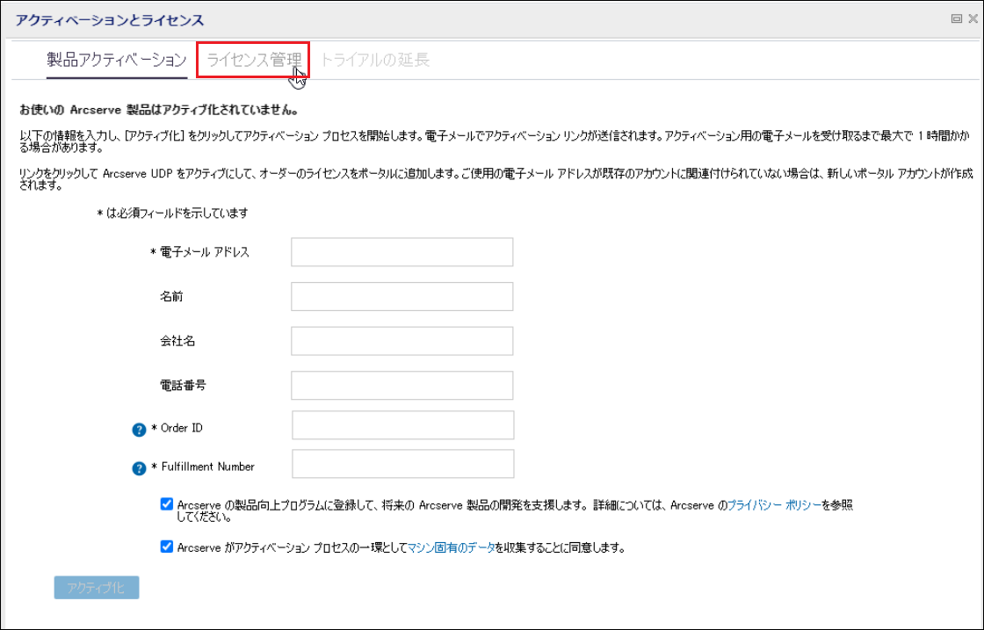Click the アクティベーションとライセンス title bar text
The height and width of the screenshot is (630, 984).
pos(110,19)
